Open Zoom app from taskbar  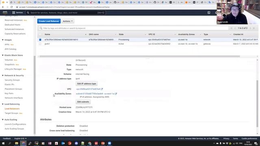pyautogui.click(x=109, y=143)
